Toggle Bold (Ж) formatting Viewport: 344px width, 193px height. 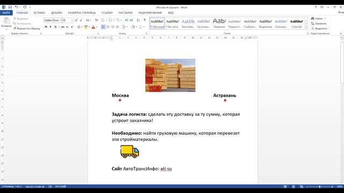(x=46, y=27)
